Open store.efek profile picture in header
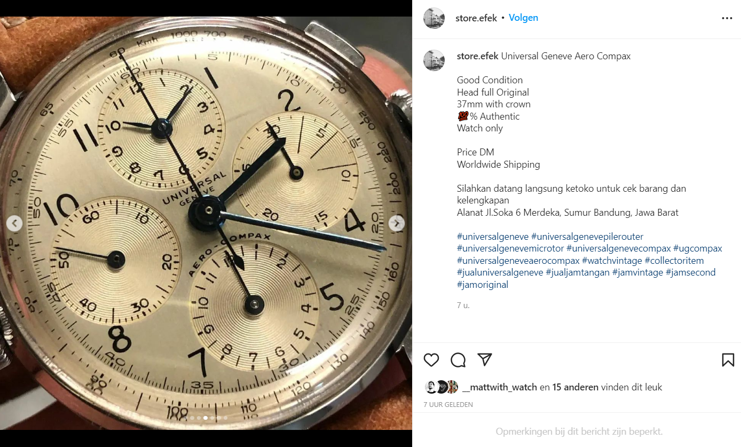Screen dimensions: 741x447 tap(434, 18)
